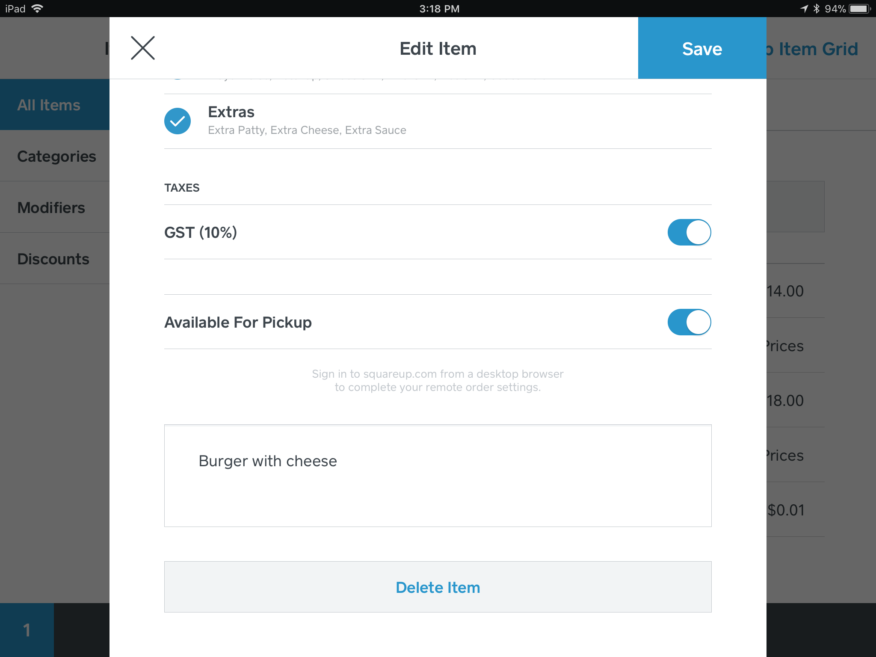Screen dimensions: 876x657
Task: Disable the GST (10%) tax toggle
Action: coord(689,232)
